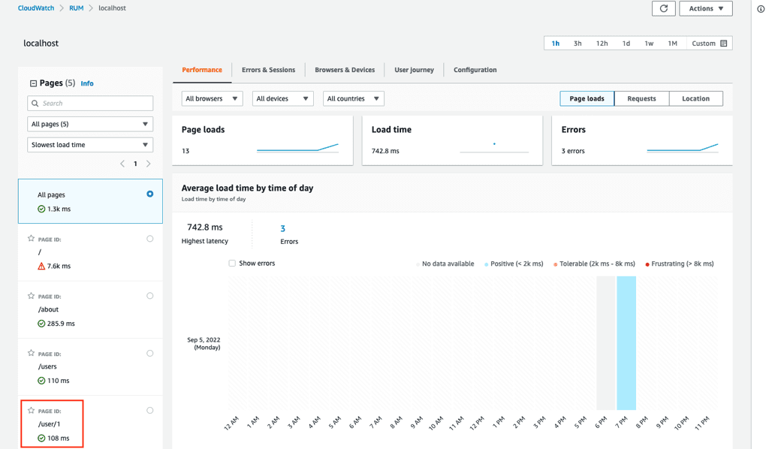Go to previous page of pages list
This screenshot has width=769, height=449.
point(122,164)
